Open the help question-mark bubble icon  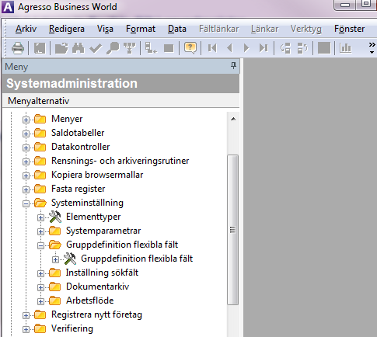[190, 48]
